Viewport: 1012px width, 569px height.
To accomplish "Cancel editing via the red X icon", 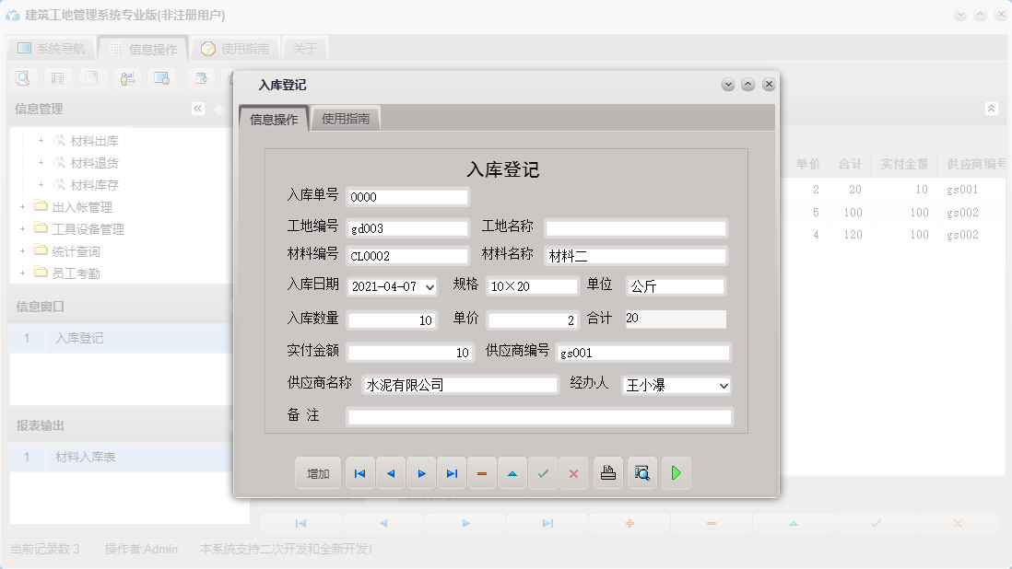I will coord(573,472).
